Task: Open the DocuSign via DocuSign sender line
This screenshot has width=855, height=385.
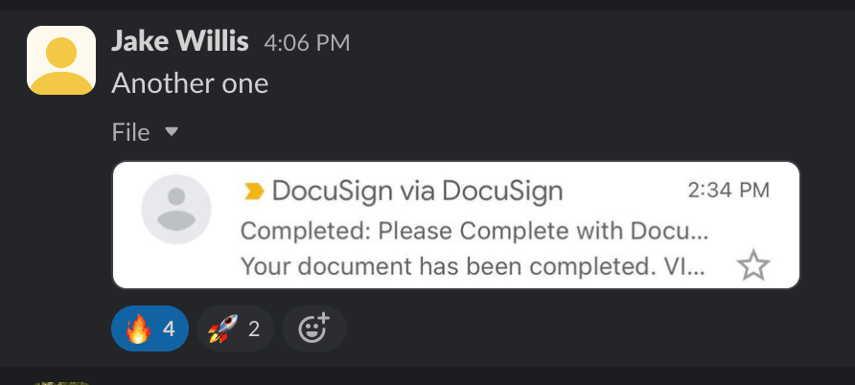Action: point(417,192)
